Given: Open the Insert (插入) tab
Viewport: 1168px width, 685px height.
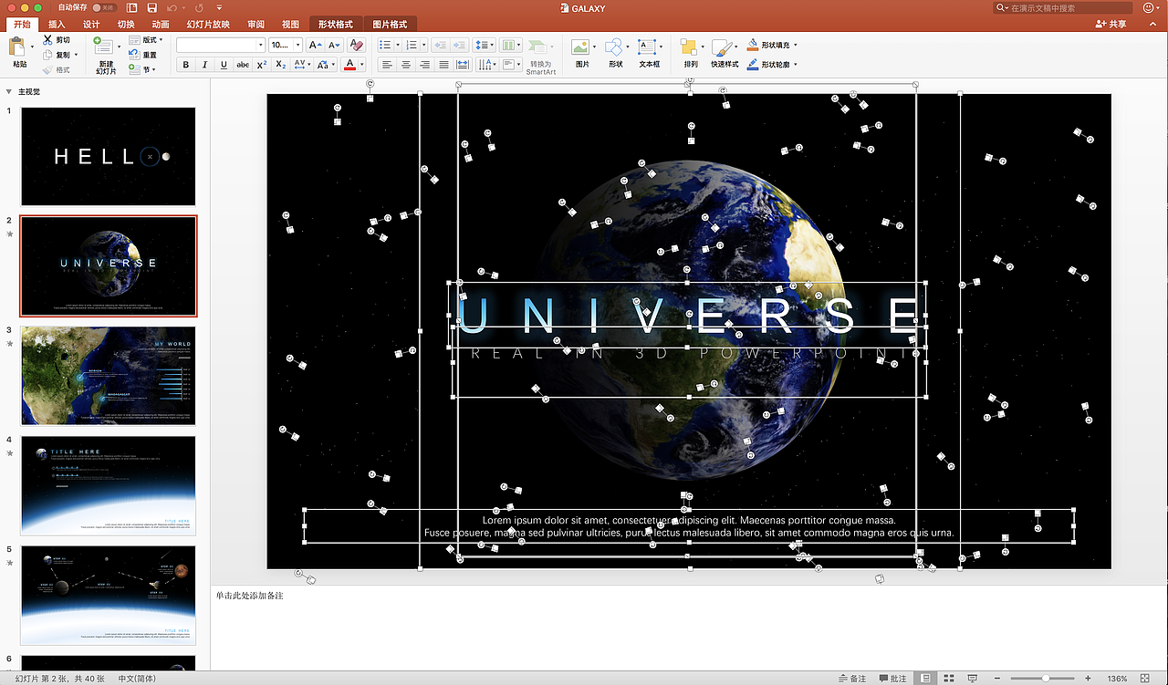Looking at the screenshot, I should 57,25.
